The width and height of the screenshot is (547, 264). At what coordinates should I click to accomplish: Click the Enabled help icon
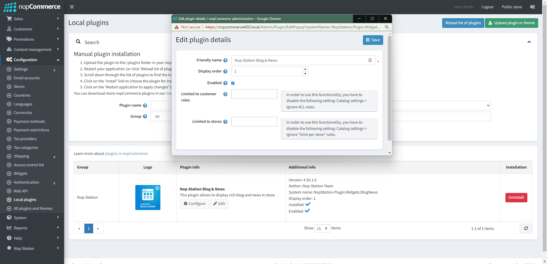tap(225, 83)
